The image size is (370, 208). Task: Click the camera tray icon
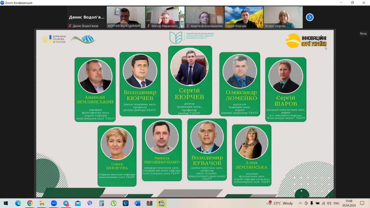[306, 203]
